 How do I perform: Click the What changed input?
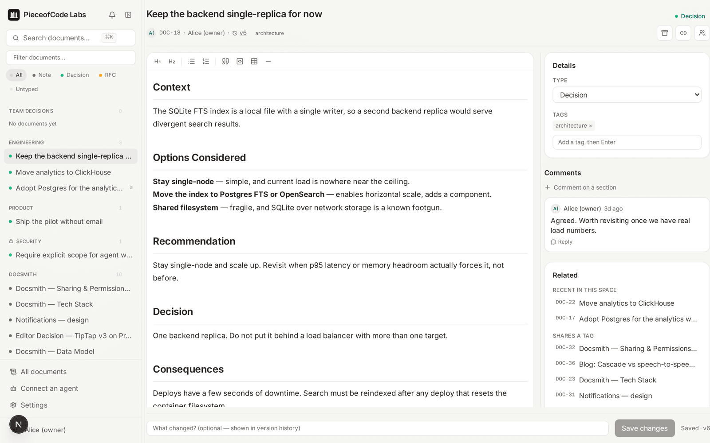pos(377,428)
